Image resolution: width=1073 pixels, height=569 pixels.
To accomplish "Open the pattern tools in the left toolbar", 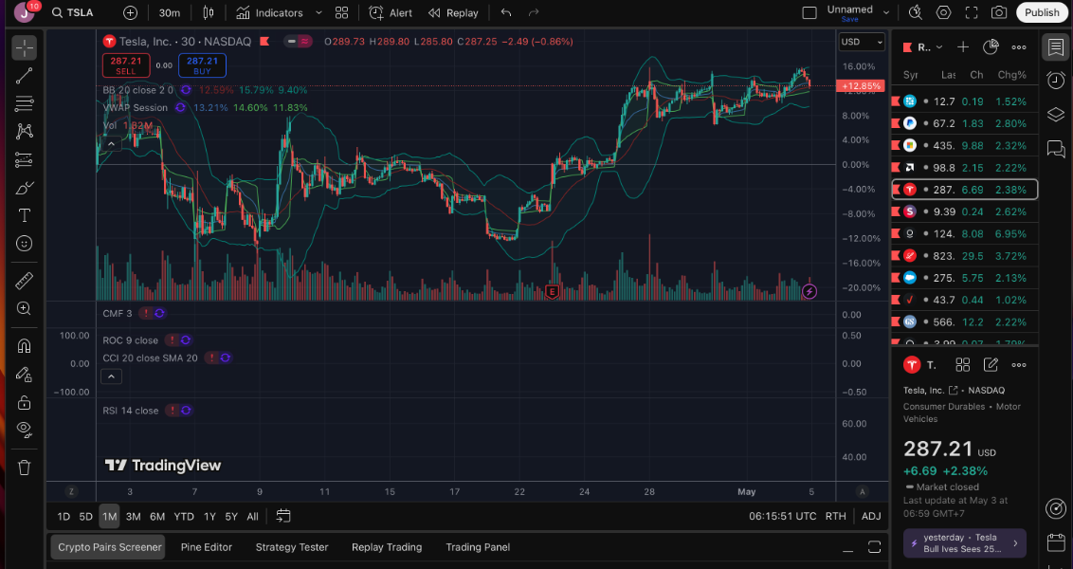I will 24,132.
